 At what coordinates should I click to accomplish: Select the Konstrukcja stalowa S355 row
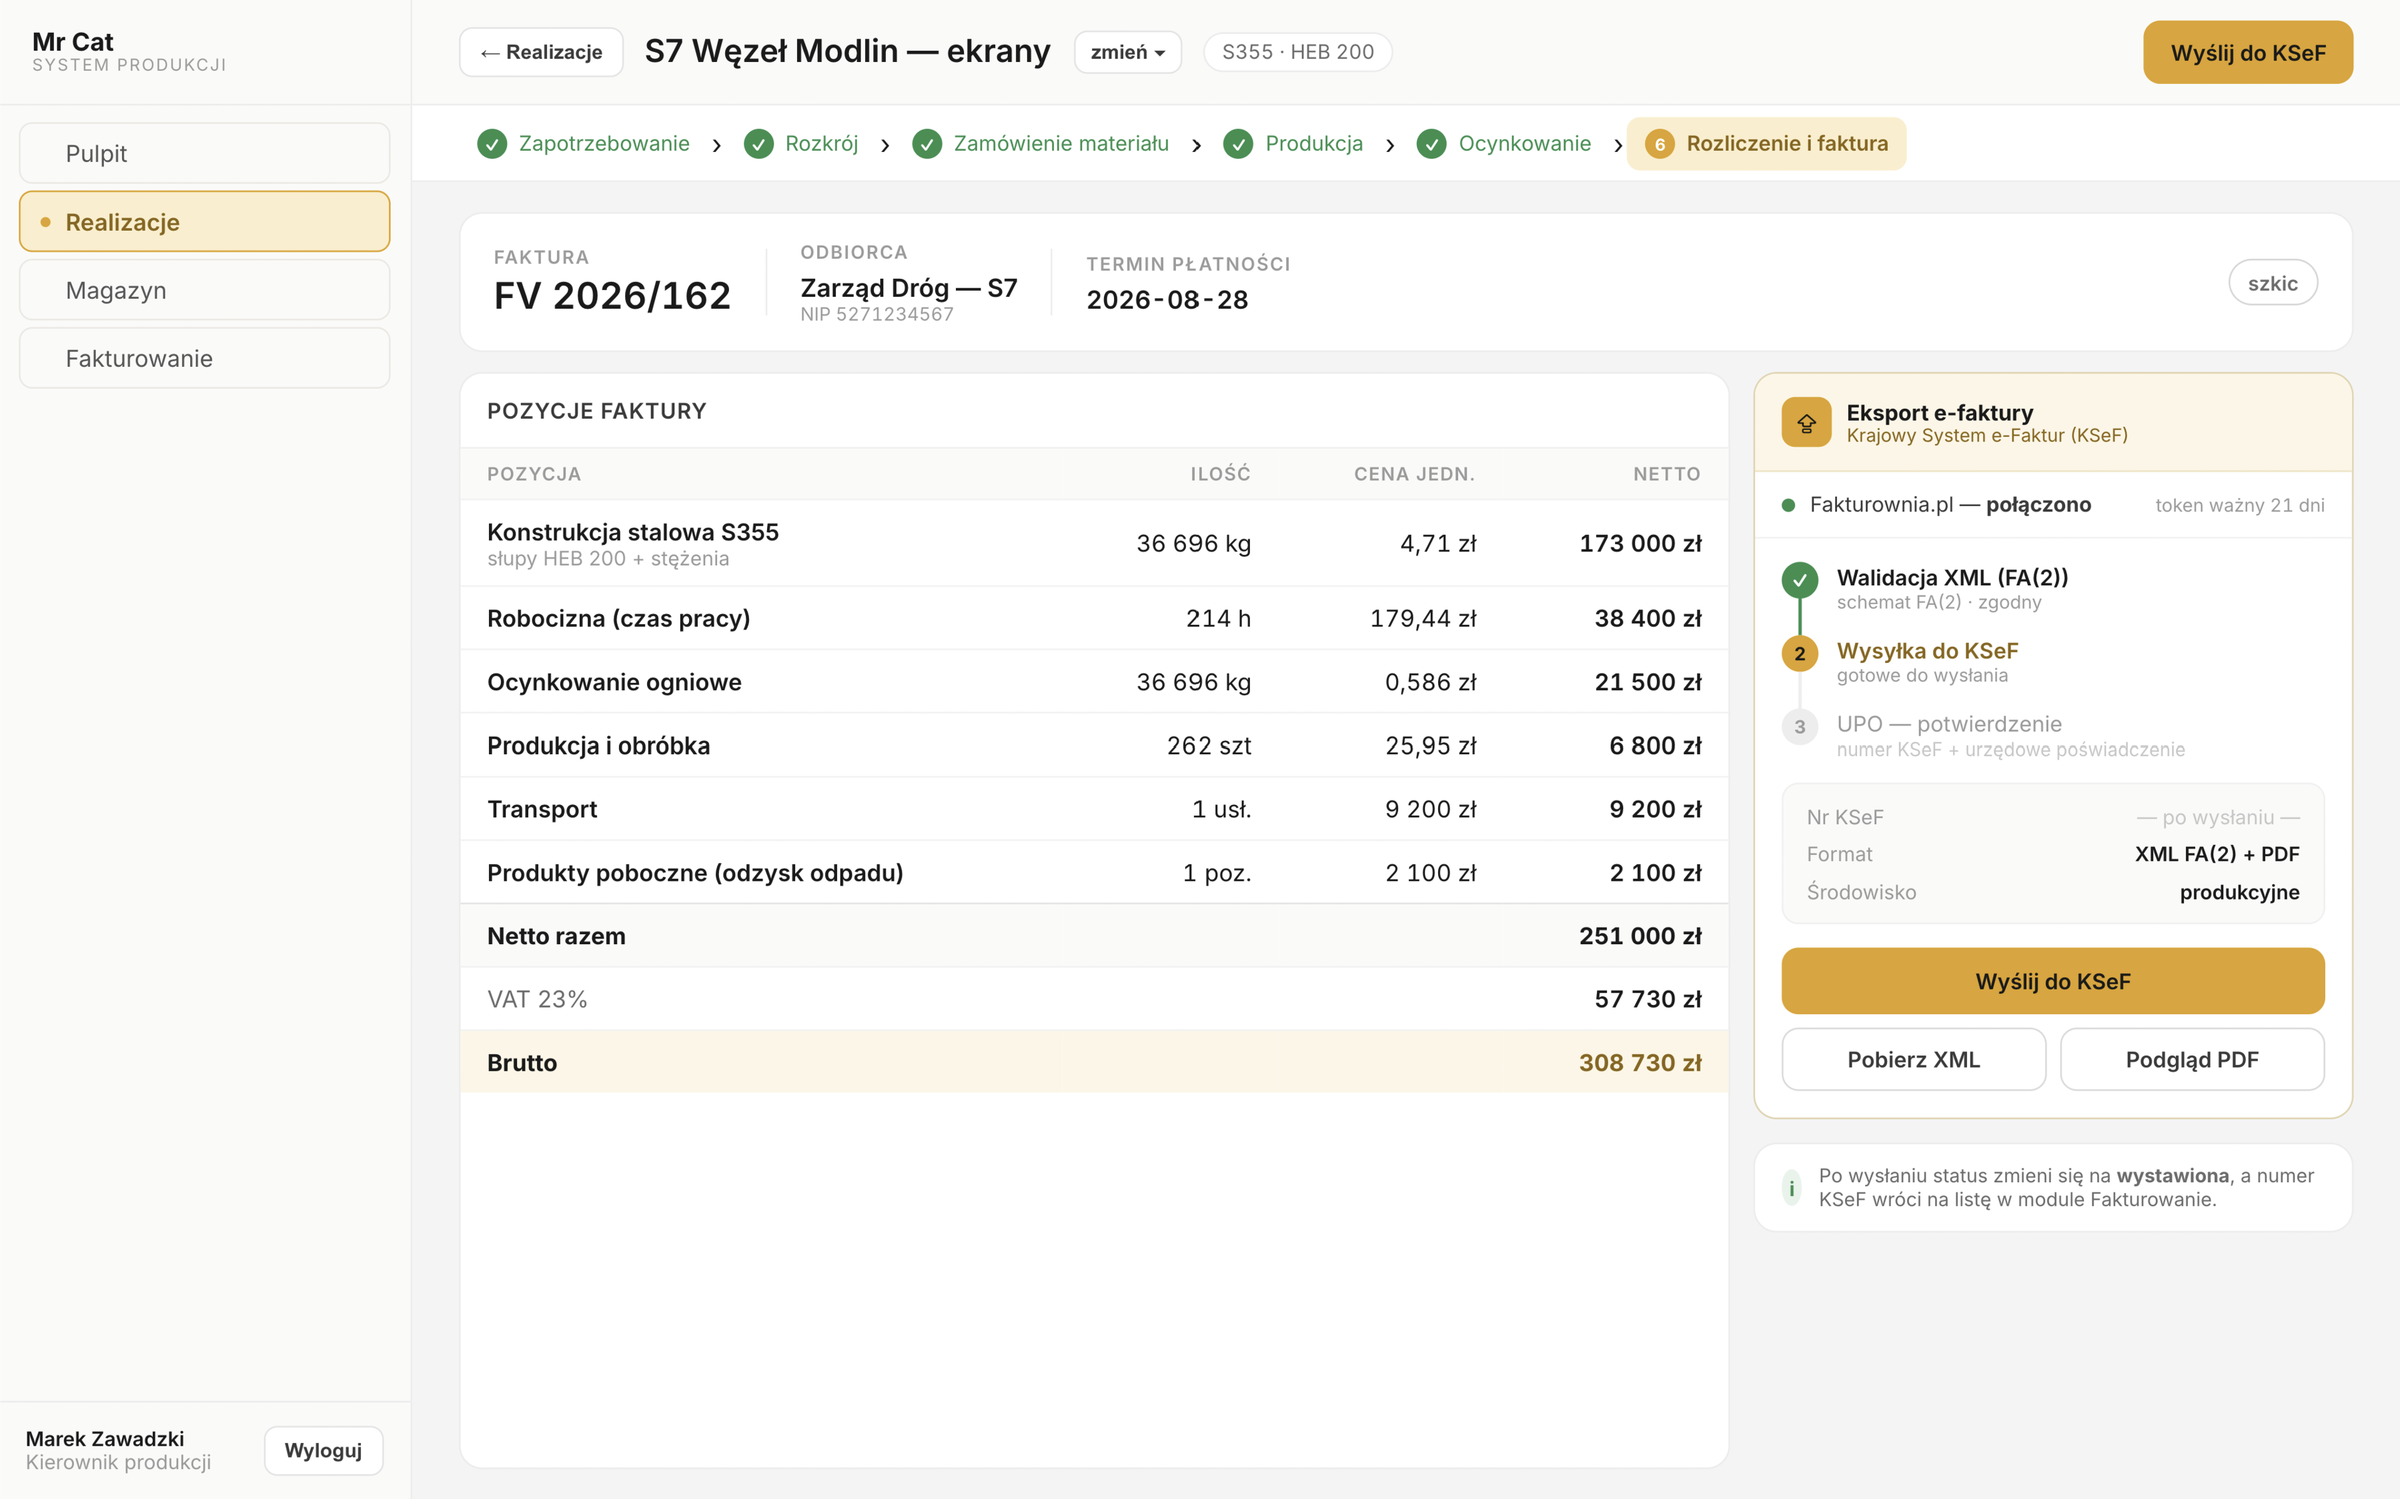(1095, 543)
